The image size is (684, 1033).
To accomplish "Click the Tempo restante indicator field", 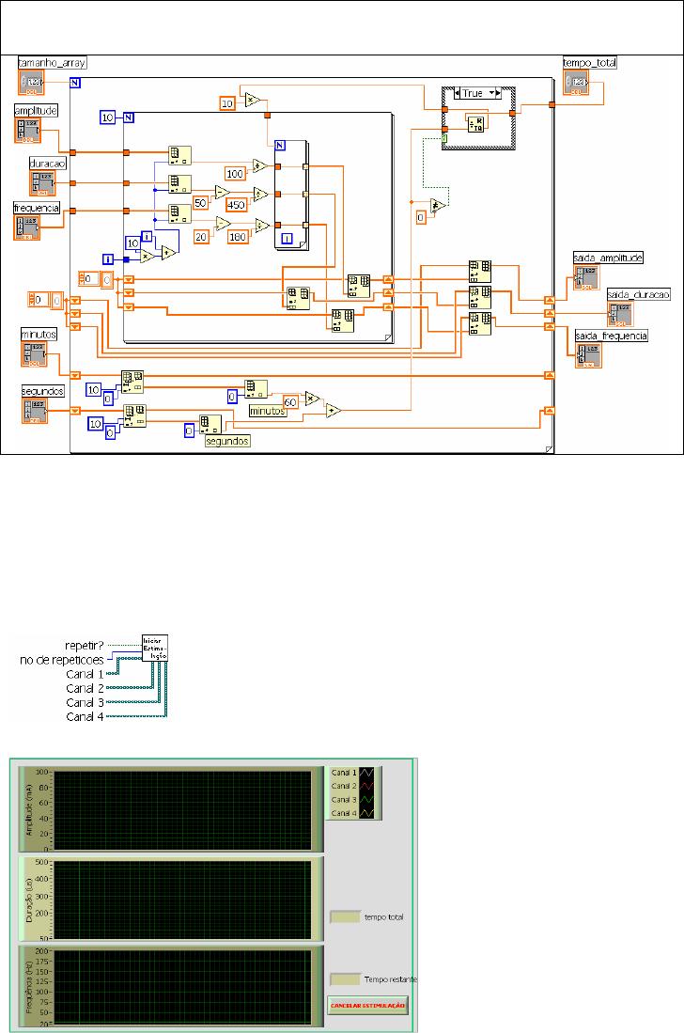I will pyautogui.click(x=345, y=979).
